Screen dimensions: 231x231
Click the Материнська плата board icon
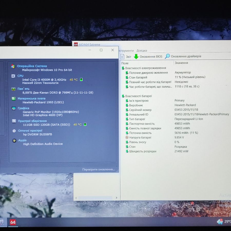click(x=14, y=99)
